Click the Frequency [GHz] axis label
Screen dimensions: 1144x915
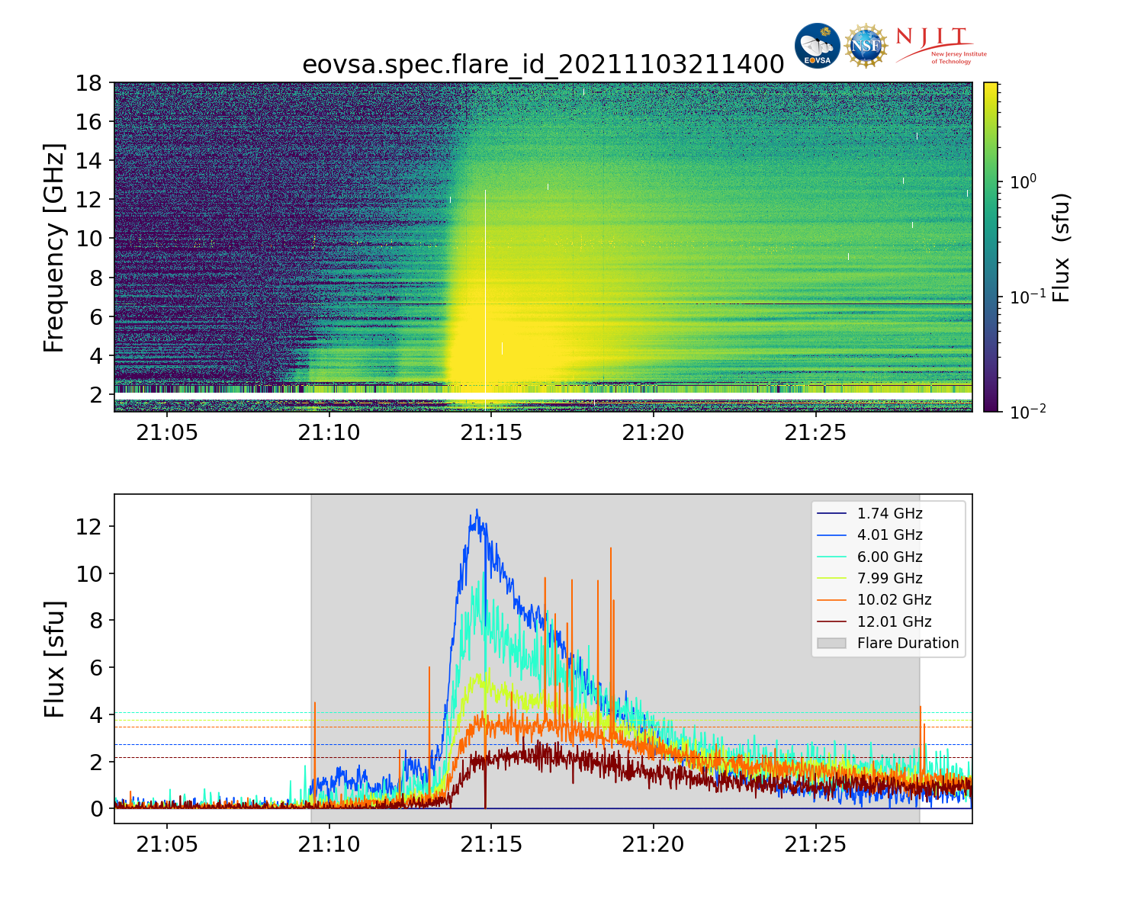point(54,247)
